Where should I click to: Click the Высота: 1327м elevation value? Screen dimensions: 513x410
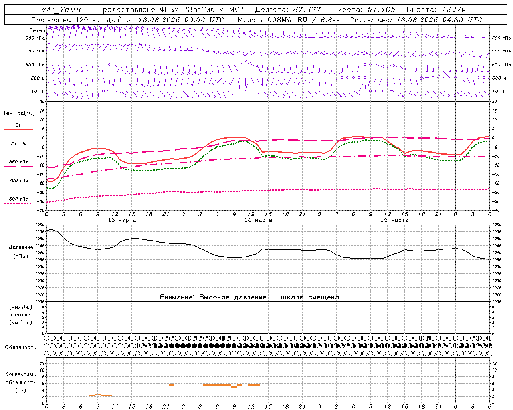[436, 10]
